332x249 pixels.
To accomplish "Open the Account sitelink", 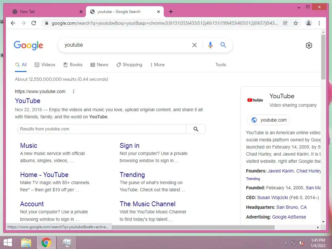I will point(32,204).
